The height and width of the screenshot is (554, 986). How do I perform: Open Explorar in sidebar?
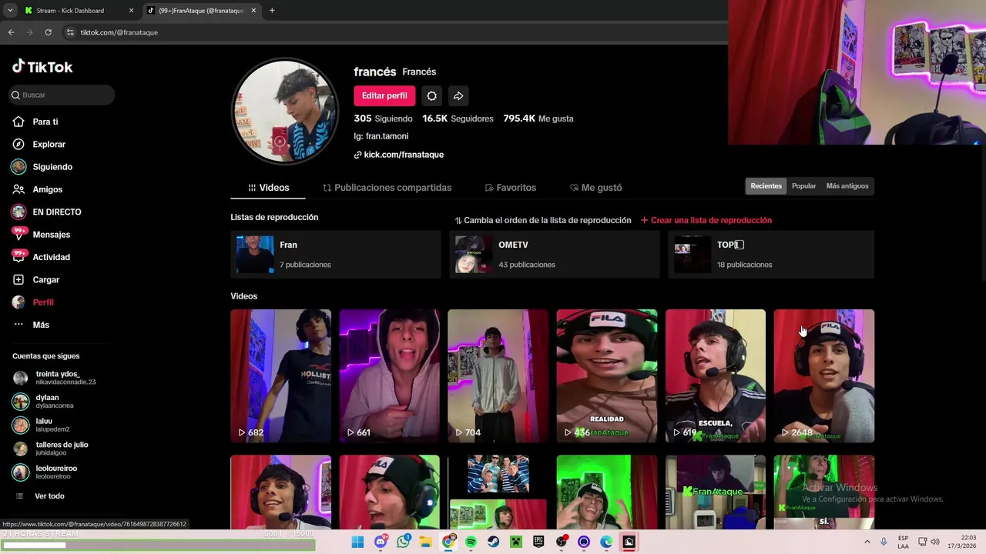click(x=49, y=144)
